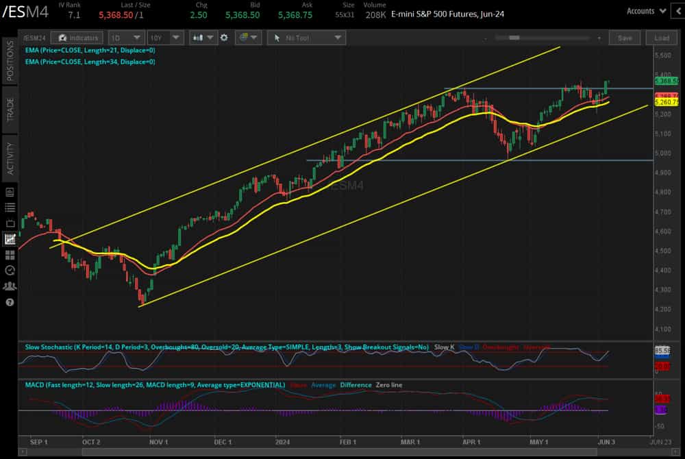Open the No Tool drawing tool dropdown
This screenshot has height=459, width=685.
(x=306, y=38)
